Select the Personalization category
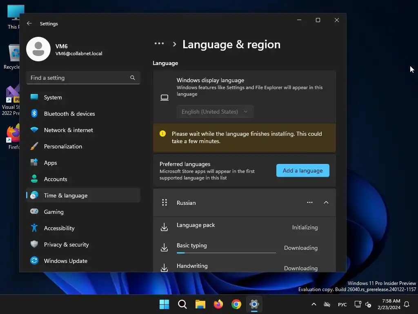 click(x=83, y=146)
